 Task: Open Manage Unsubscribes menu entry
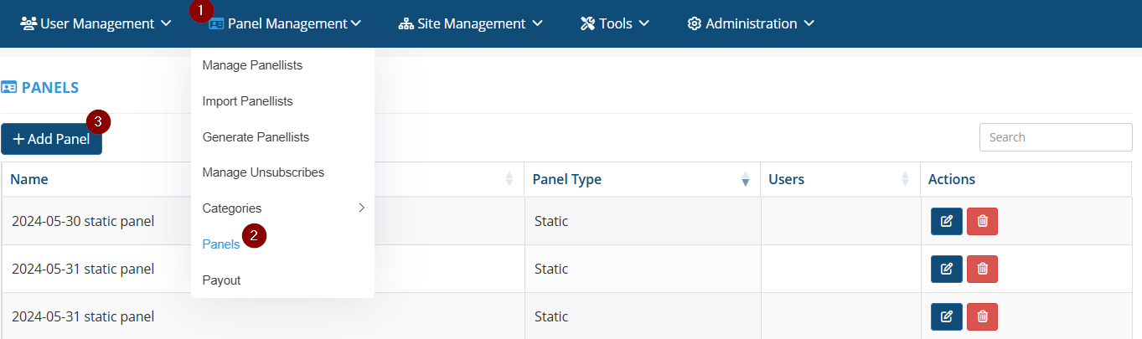tap(263, 172)
